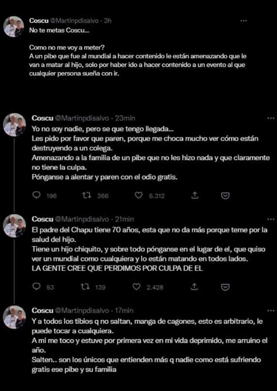Image resolution: width=277 pixels, height=391 pixels.
Task: Open the 21min timestamp link
Action: (x=124, y=219)
